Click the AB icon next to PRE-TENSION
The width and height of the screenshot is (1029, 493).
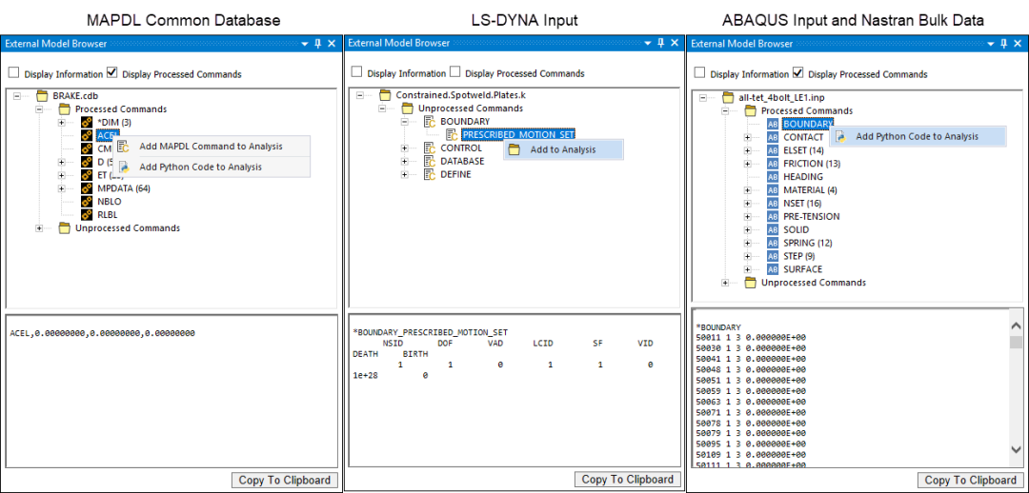point(773,216)
